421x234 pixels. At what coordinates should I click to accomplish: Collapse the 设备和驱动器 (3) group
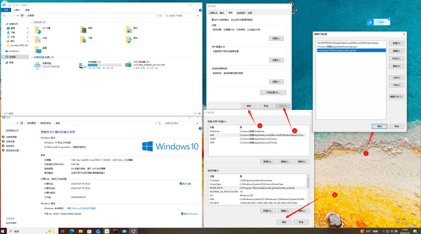coord(32,57)
